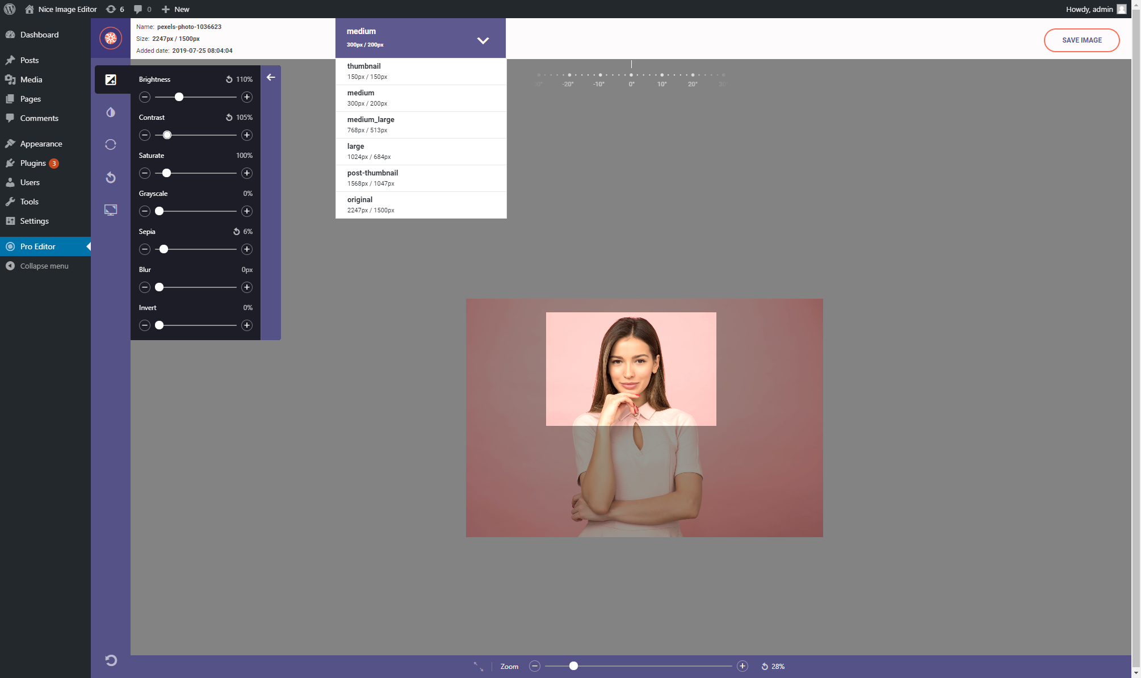Viewport: 1141px width, 678px height.
Task: Increase Contrast with its plus button
Action: (x=247, y=135)
